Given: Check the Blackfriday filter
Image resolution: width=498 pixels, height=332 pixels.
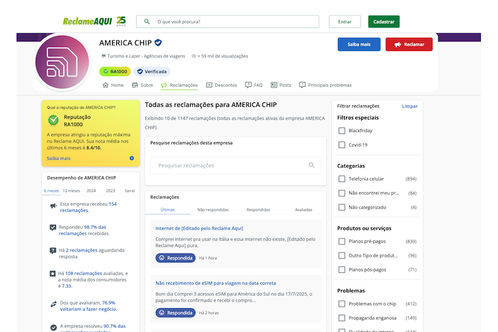Looking at the screenshot, I should [342, 131].
